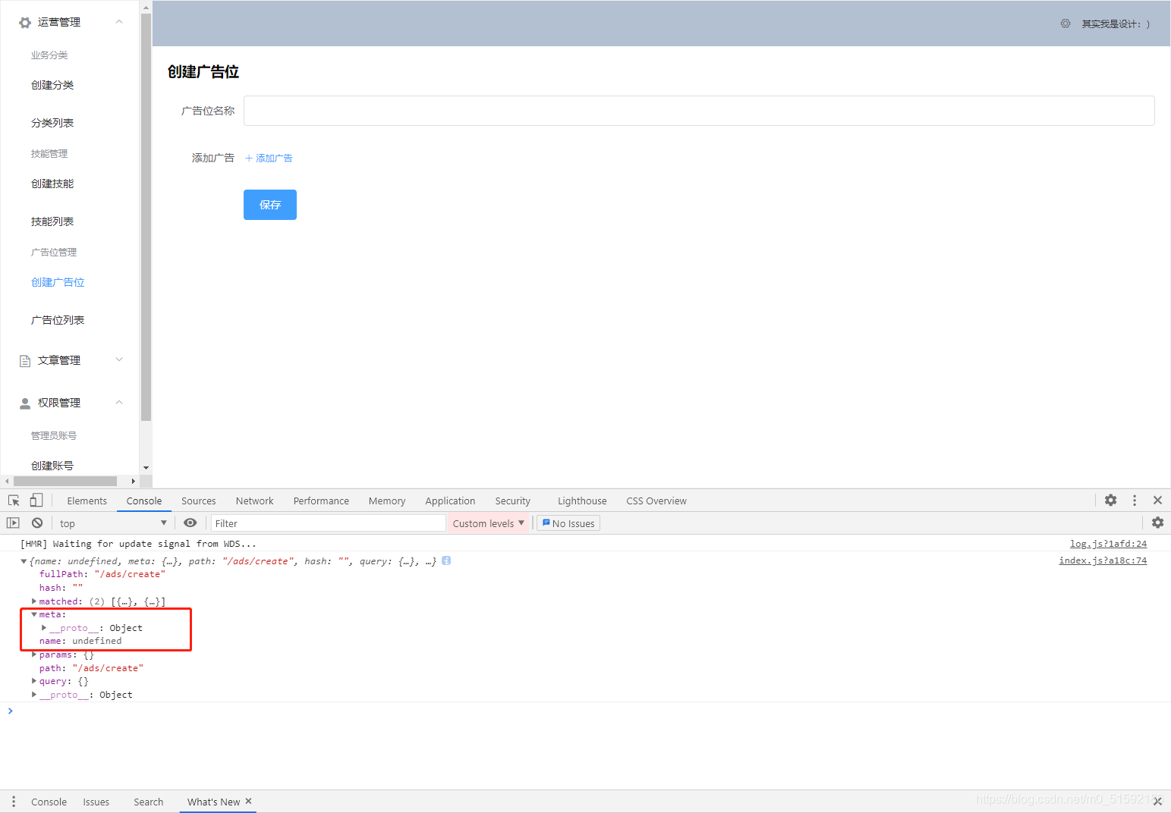Expand the last __proto__: Object entry
Viewport: 1171px width, 813px height.
tap(34, 695)
